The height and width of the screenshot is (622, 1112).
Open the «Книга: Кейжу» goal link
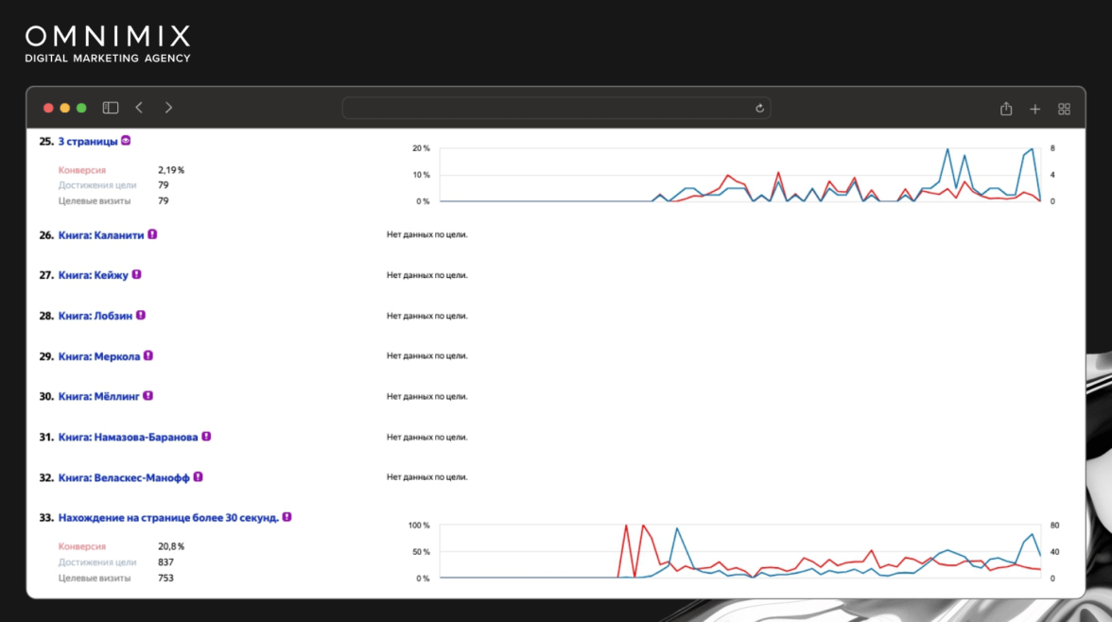(94, 275)
